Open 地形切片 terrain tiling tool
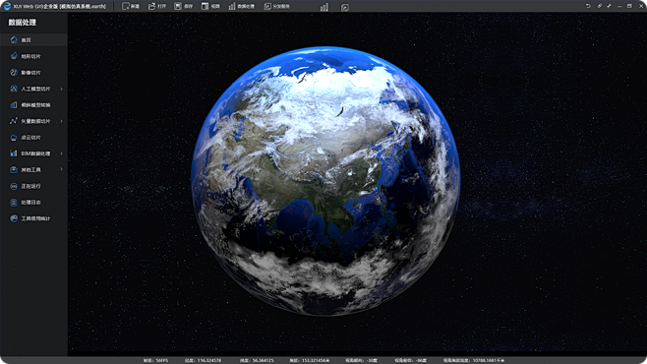The width and height of the screenshot is (647, 364). [x=33, y=56]
